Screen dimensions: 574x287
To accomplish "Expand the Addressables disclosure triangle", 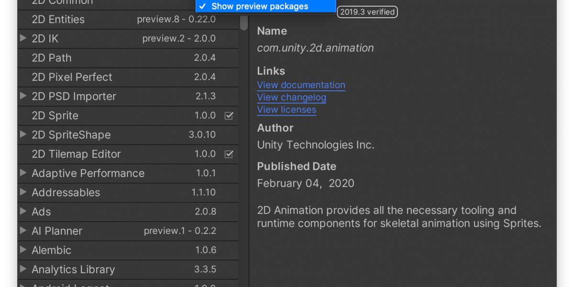I will [x=23, y=192].
